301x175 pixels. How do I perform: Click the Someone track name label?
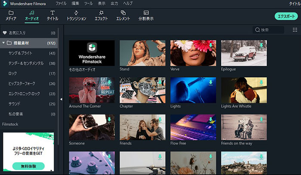77,143
